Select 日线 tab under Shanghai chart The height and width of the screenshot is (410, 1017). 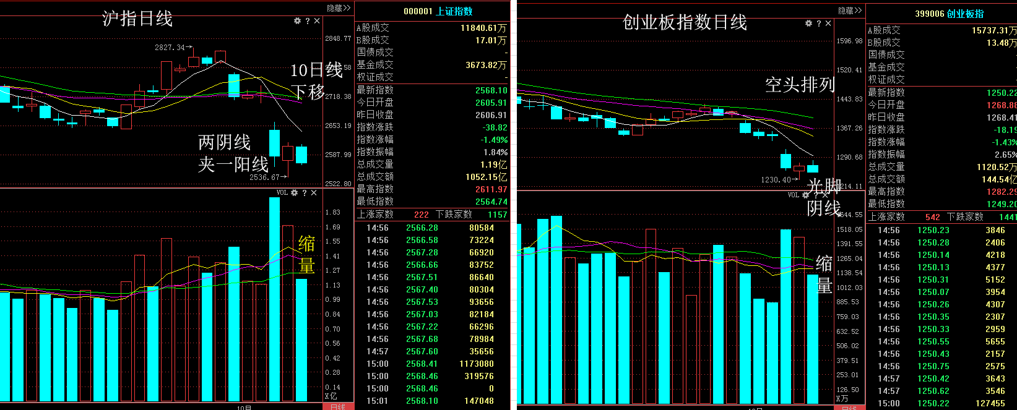coord(338,407)
